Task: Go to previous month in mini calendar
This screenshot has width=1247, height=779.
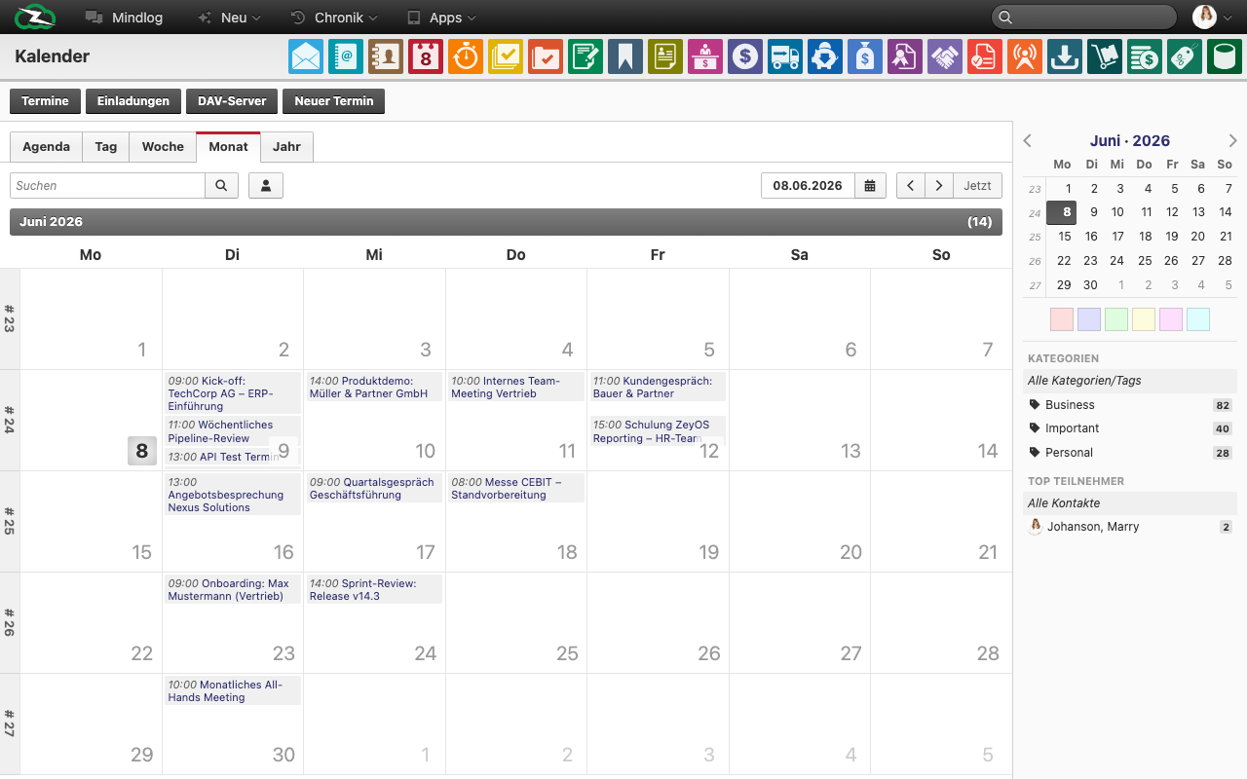Action: pyautogui.click(x=1027, y=141)
